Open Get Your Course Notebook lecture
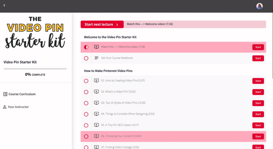The height and width of the screenshot is (149, 273). (x=117, y=58)
